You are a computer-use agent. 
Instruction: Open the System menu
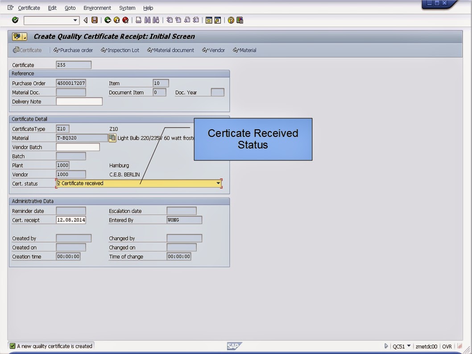(x=127, y=8)
